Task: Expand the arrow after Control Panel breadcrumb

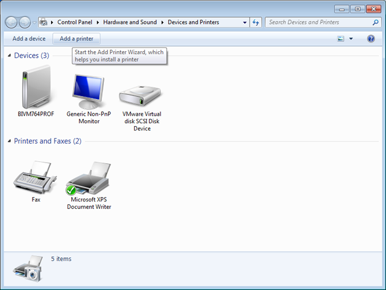Action: coord(98,22)
